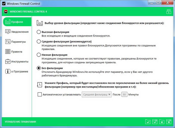This screenshot has height=128, width=175.
Task: Click the red X shield icon in header
Action: 6,12
